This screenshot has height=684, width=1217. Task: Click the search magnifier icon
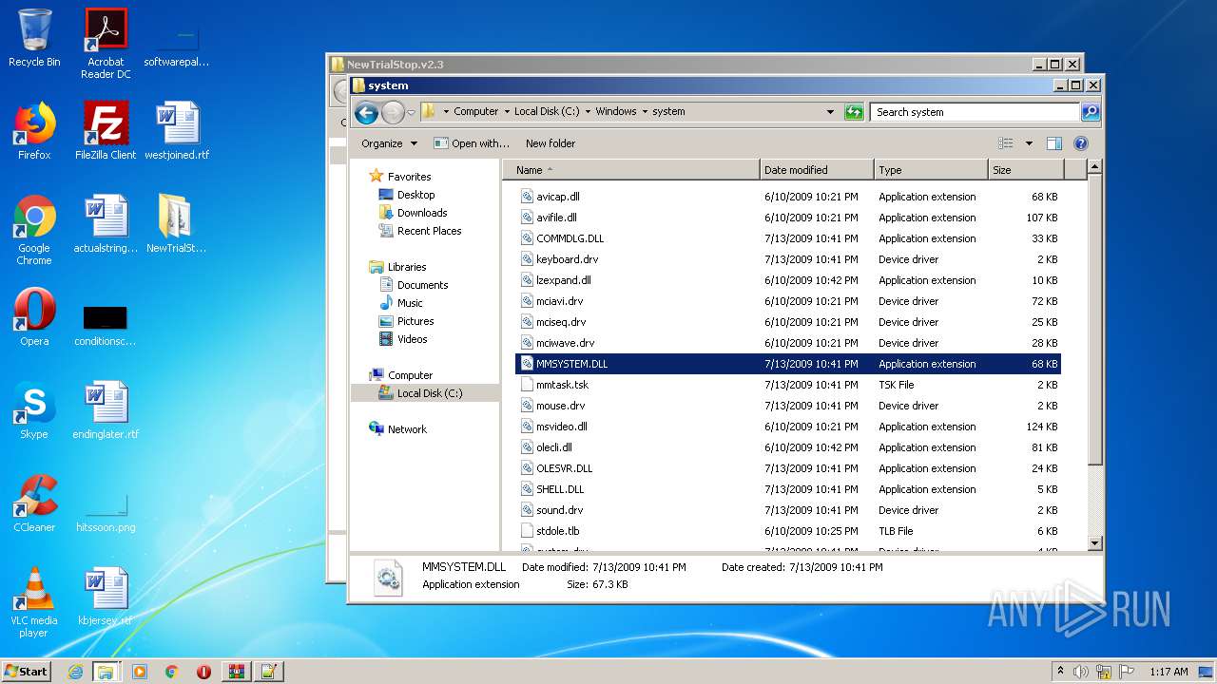click(1091, 112)
